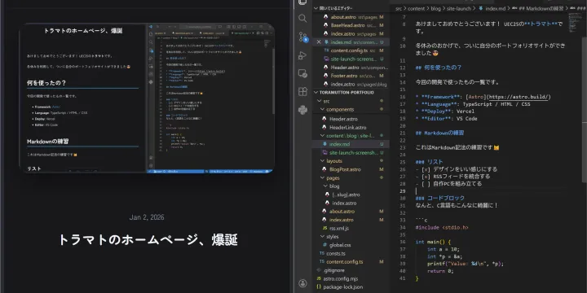Screen dimensions: 587x293
Task: Open [...slug].astro in blog folder
Action: point(346,195)
